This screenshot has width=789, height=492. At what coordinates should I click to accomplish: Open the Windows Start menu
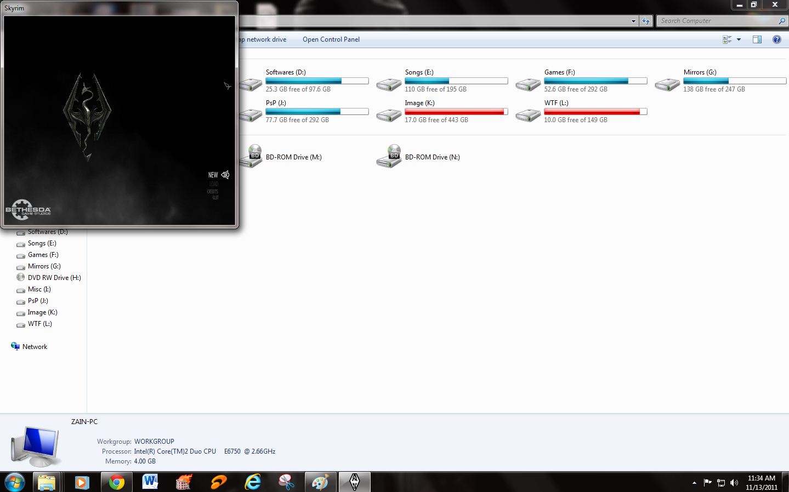pos(14,482)
